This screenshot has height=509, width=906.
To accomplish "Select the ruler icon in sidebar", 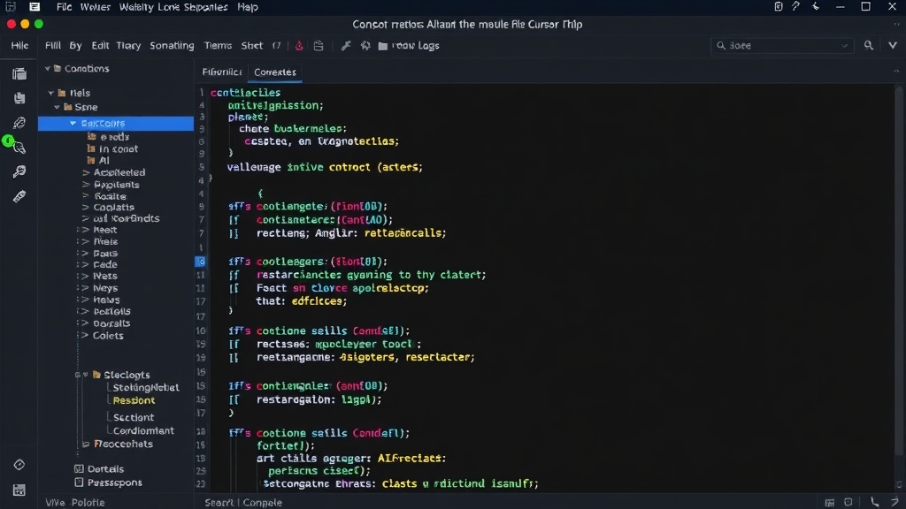I will click(19, 196).
